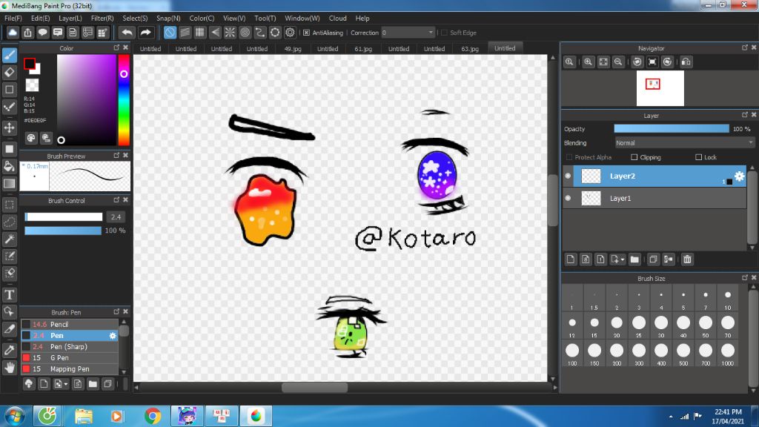Switch to the 49.jpg tab
Image resolution: width=759 pixels, height=427 pixels.
(292, 49)
